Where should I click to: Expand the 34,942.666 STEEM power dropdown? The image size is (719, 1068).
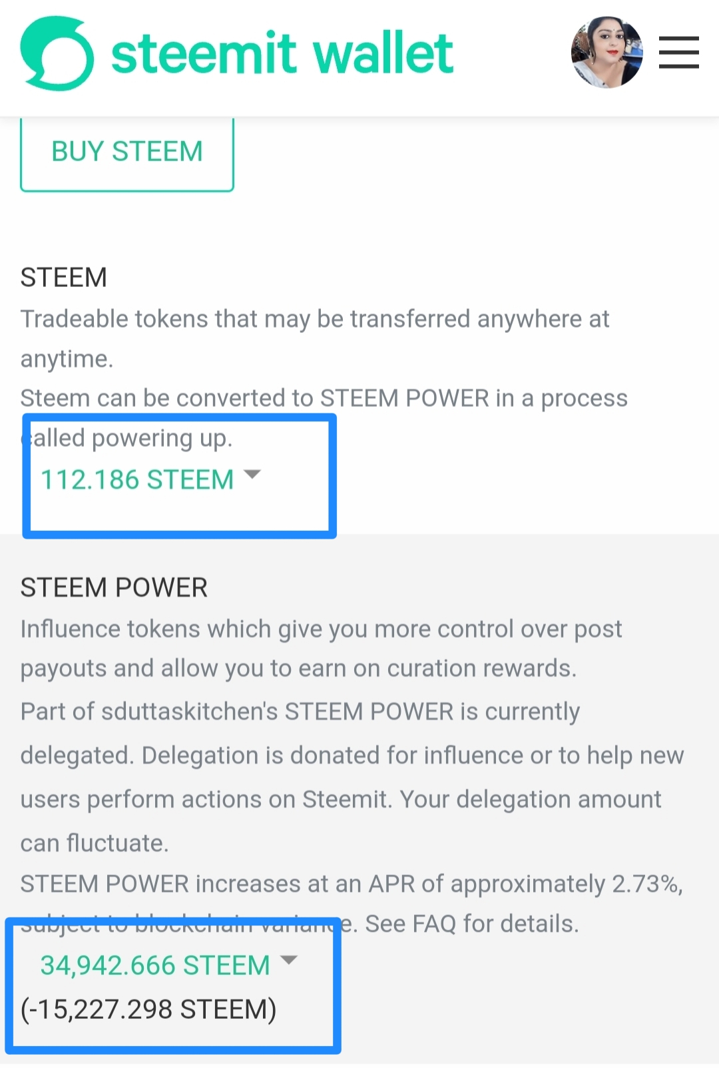(155, 965)
